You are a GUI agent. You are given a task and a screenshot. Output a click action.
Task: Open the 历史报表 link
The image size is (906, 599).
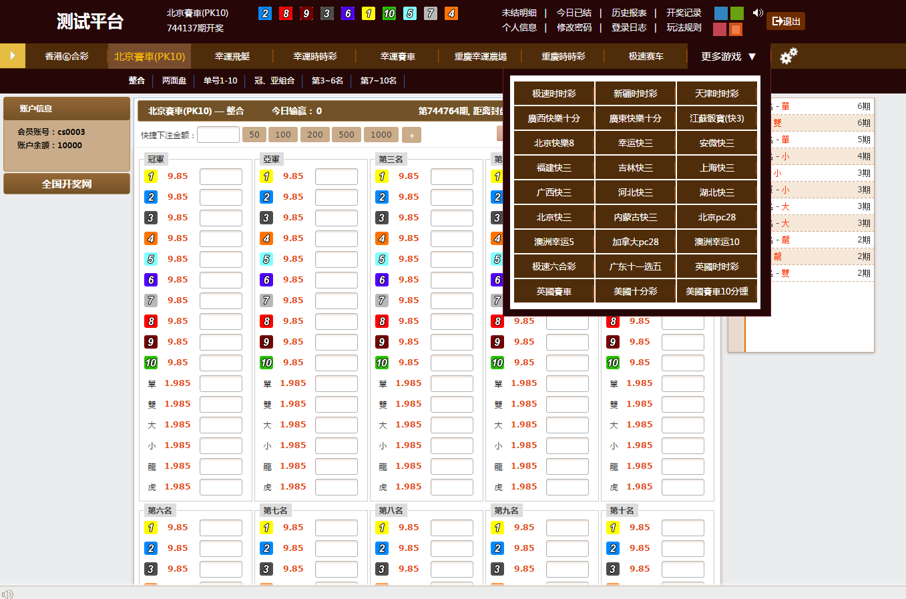pos(629,13)
